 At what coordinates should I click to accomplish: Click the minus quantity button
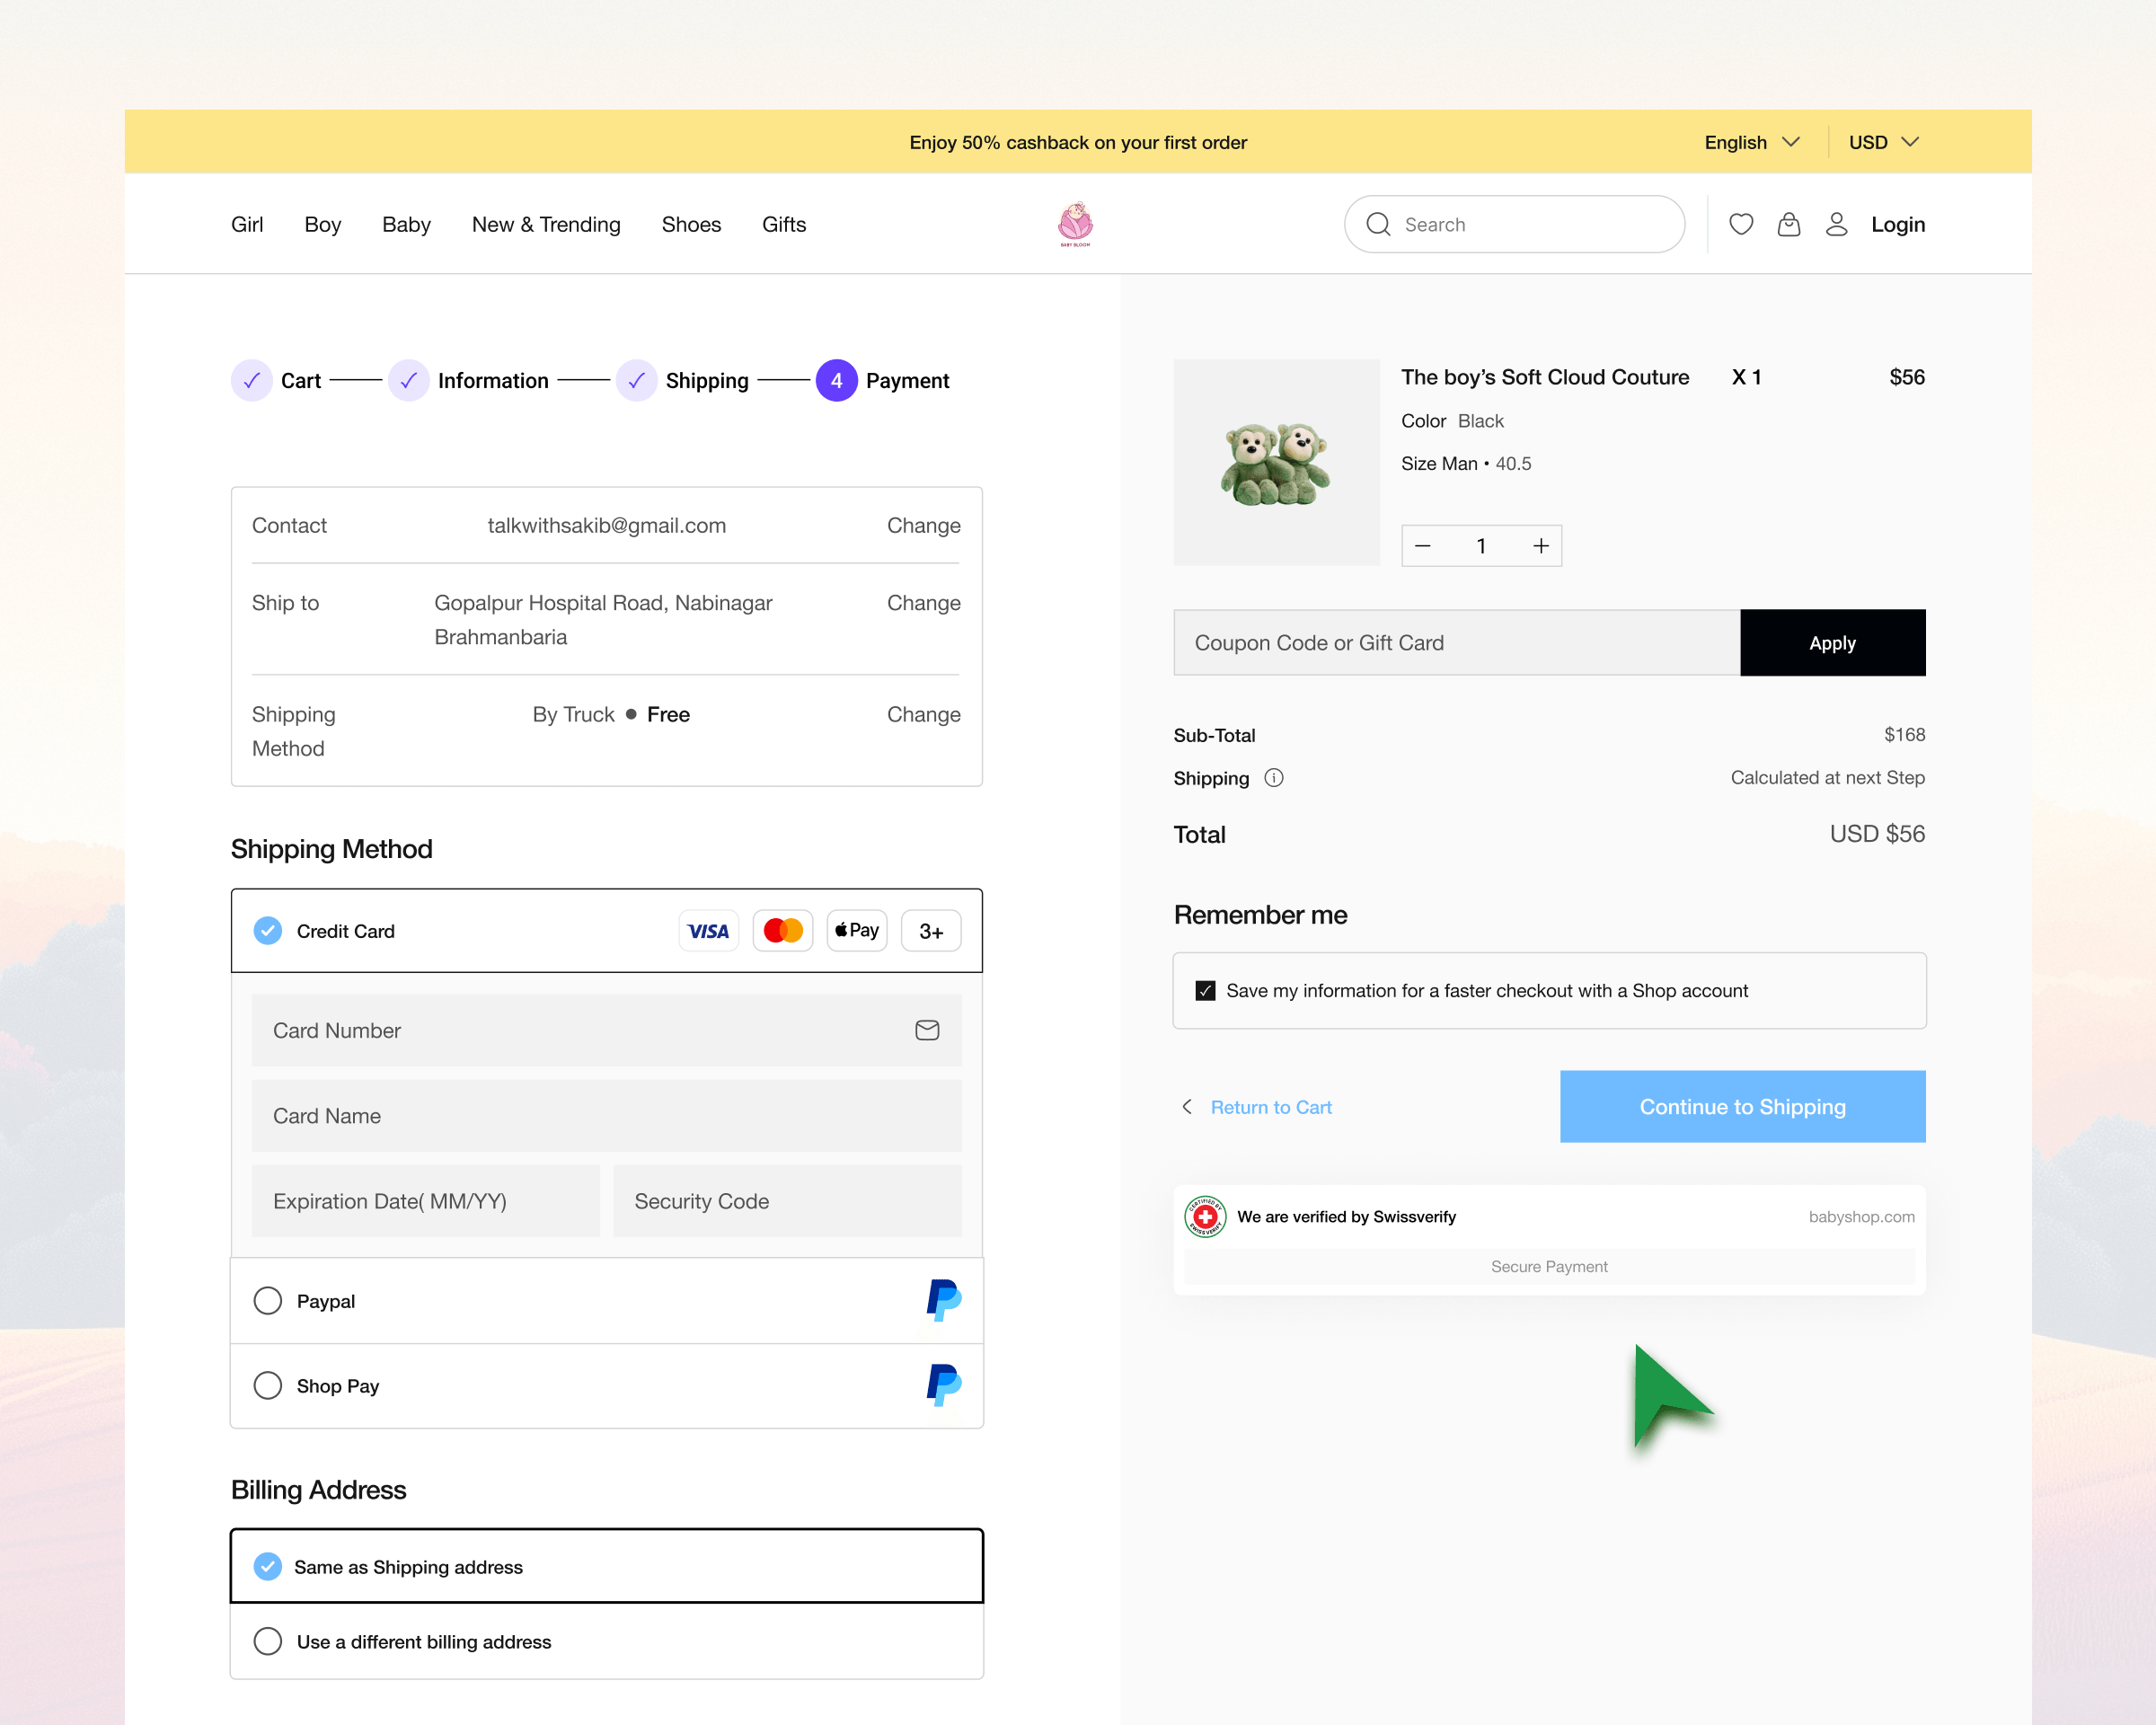point(1423,546)
